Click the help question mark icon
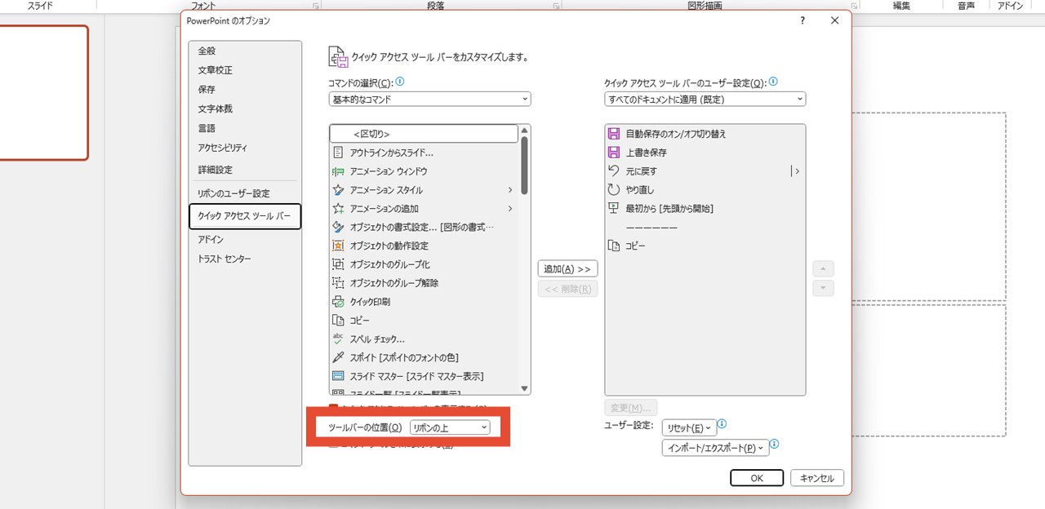This screenshot has height=509, width=1045. [x=803, y=20]
